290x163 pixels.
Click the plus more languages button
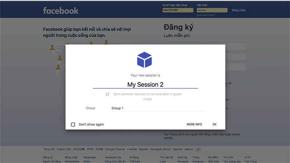198,150
